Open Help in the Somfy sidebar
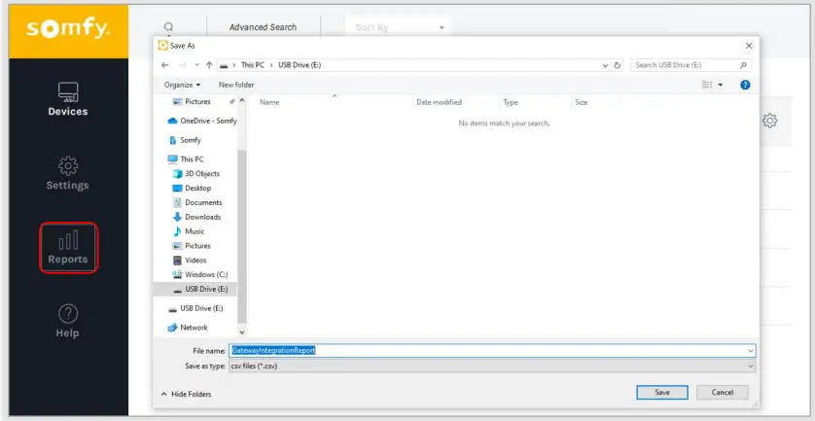Screen dimensions: 815x421 click(x=67, y=321)
